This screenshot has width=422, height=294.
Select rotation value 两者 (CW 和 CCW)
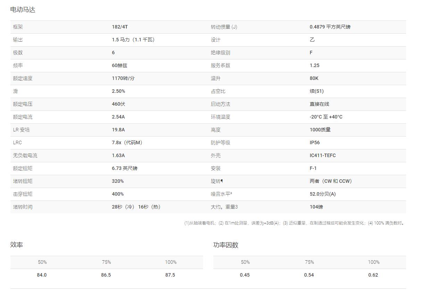331,181
